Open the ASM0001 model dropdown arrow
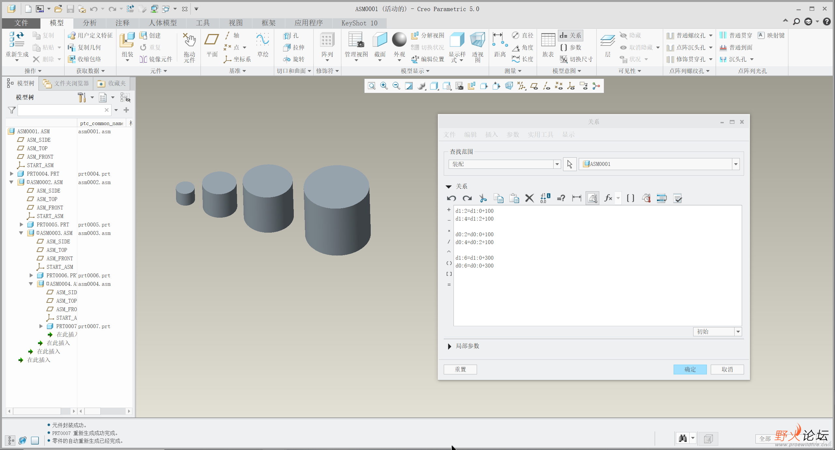 pos(736,164)
